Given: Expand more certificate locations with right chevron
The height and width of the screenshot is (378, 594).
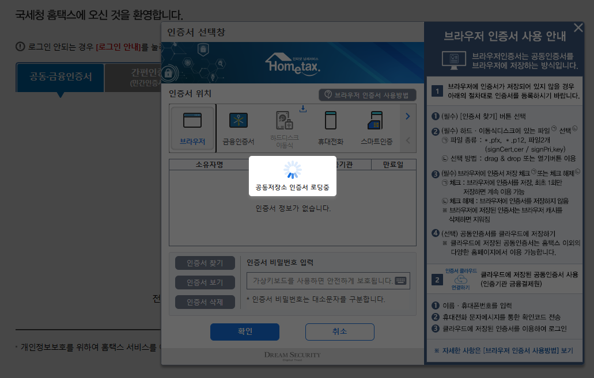Looking at the screenshot, I should click(408, 116).
